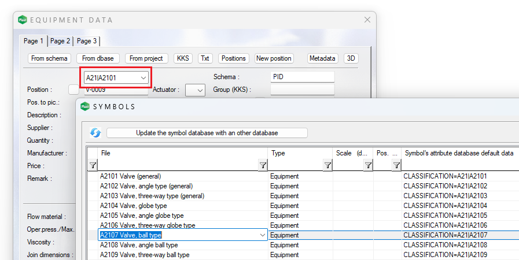Click the Metadata button

tap(322, 58)
